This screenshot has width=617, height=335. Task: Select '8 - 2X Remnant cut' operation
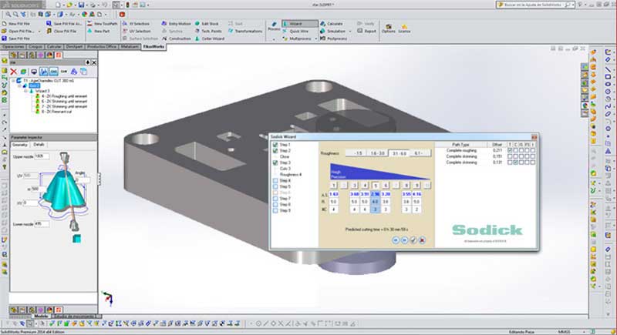click(56, 112)
